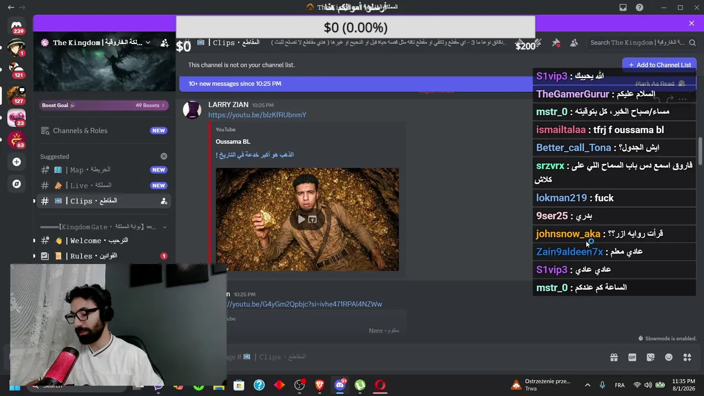Image resolution: width=704 pixels, height=396 pixels.
Task: Open the Boost Goal progress bar
Action: (103, 105)
